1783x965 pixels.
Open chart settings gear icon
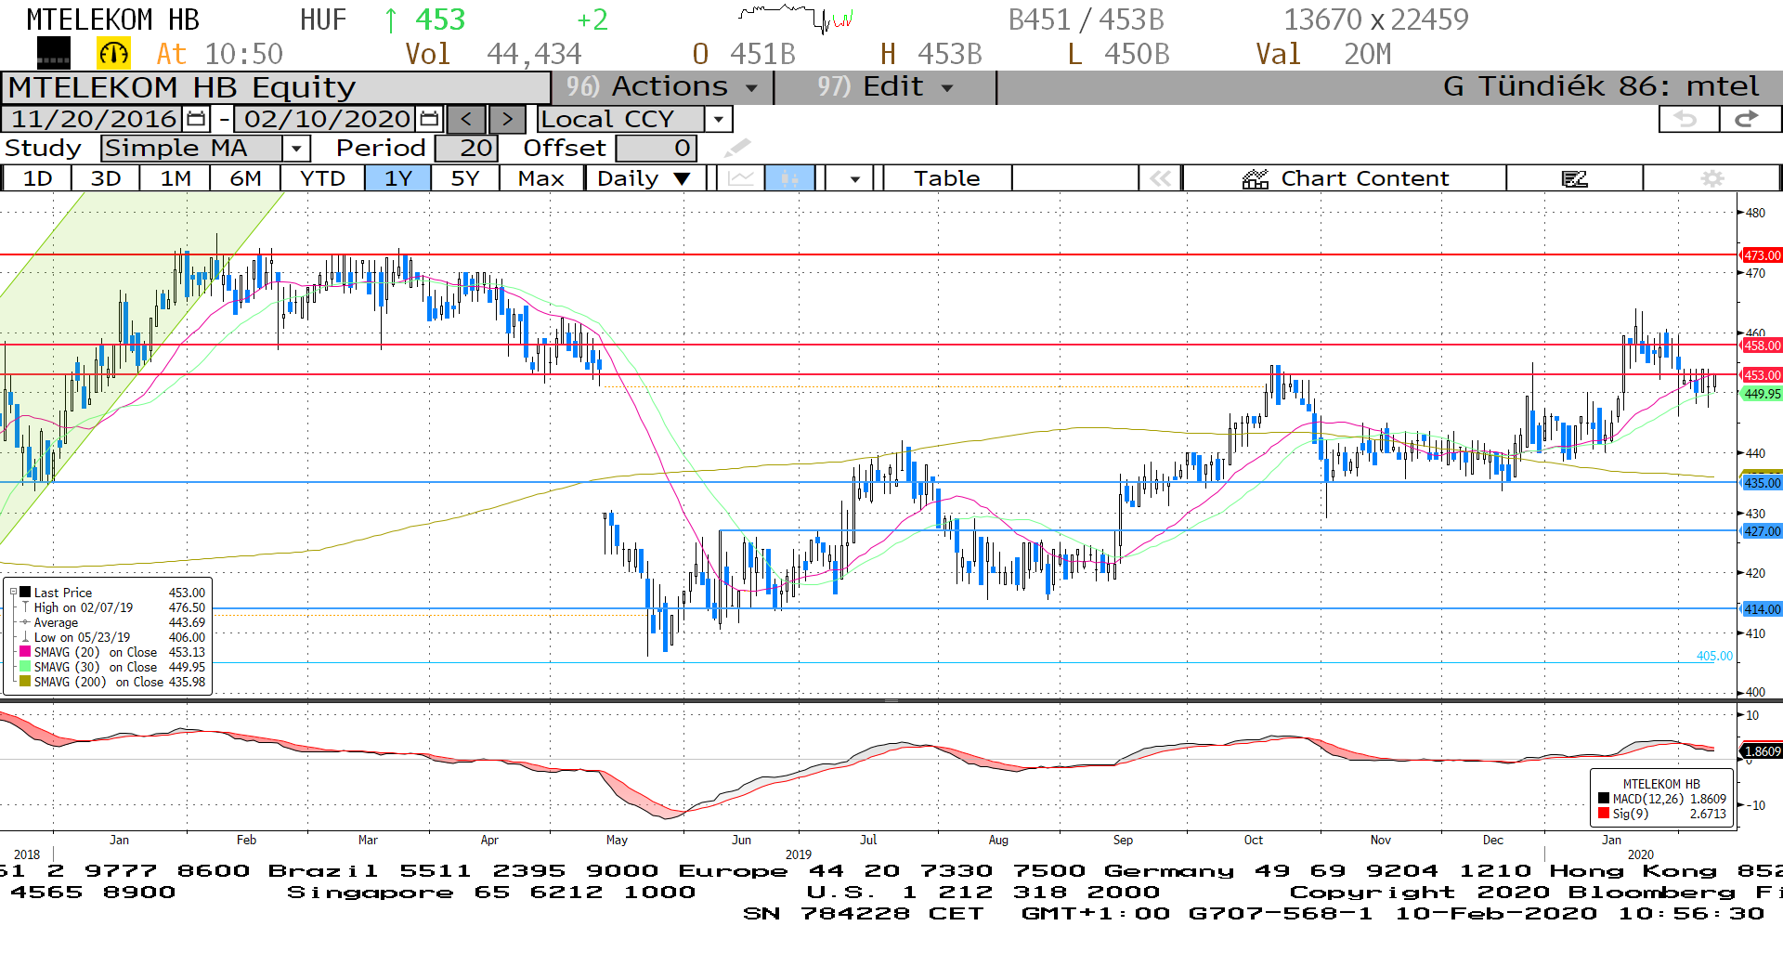1711,178
